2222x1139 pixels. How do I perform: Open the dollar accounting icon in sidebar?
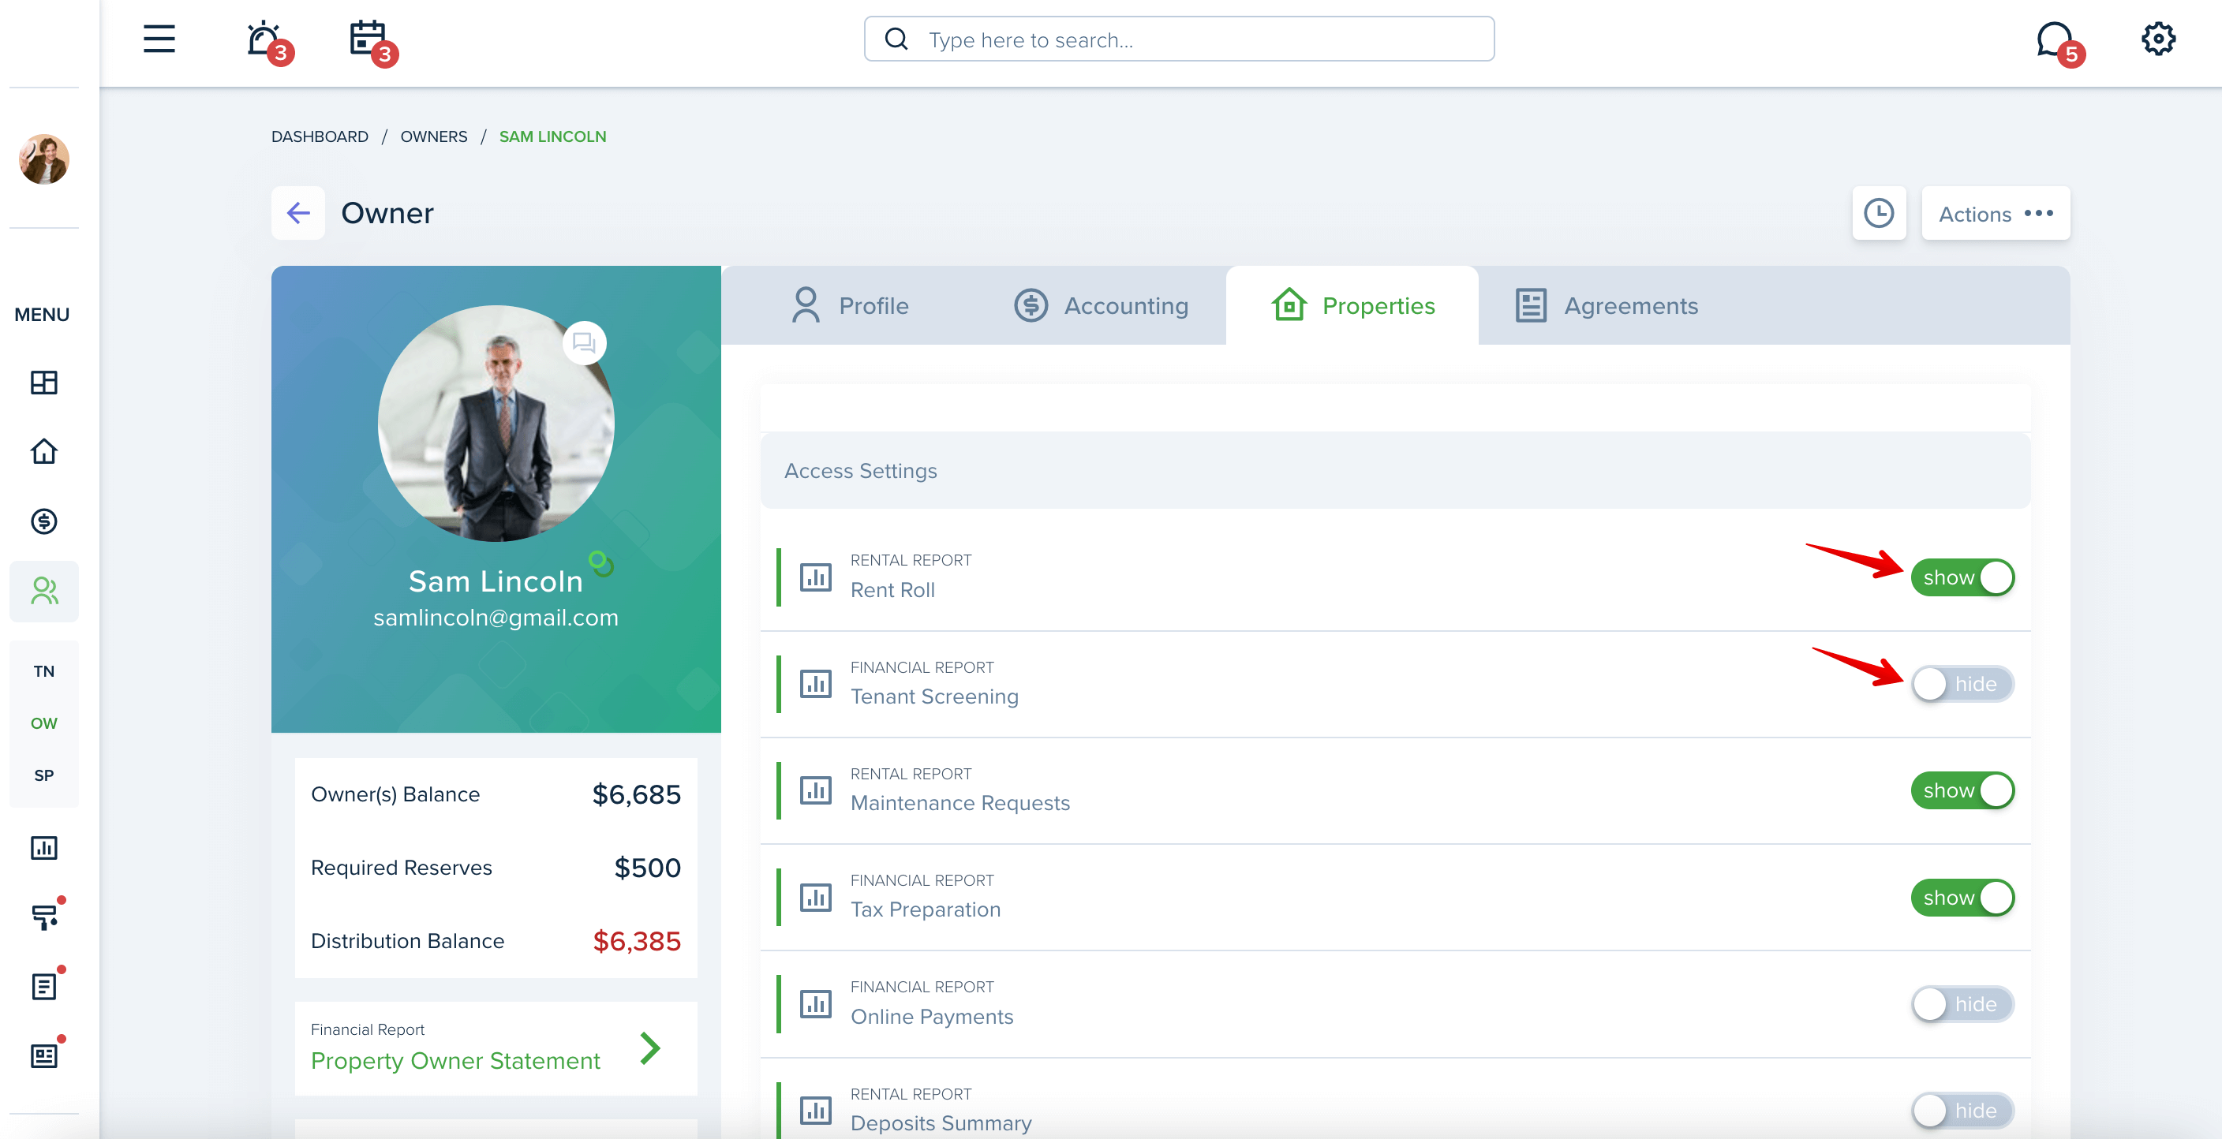click(x=44, y=521)
